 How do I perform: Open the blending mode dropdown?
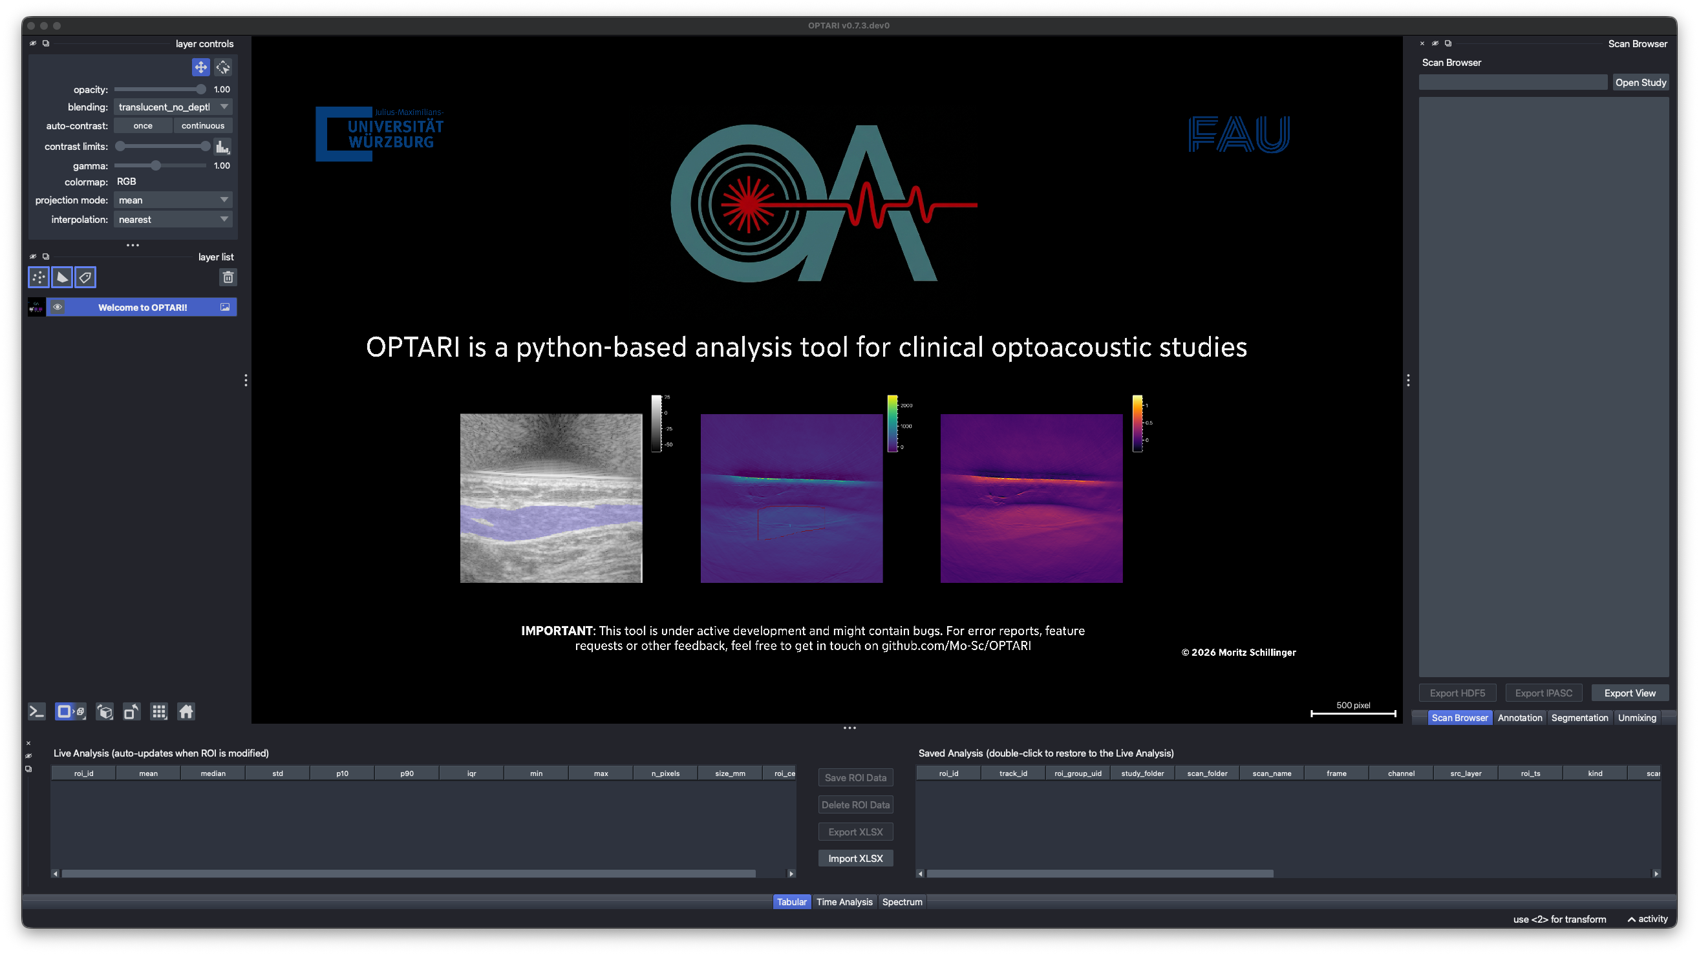point(173,107)
